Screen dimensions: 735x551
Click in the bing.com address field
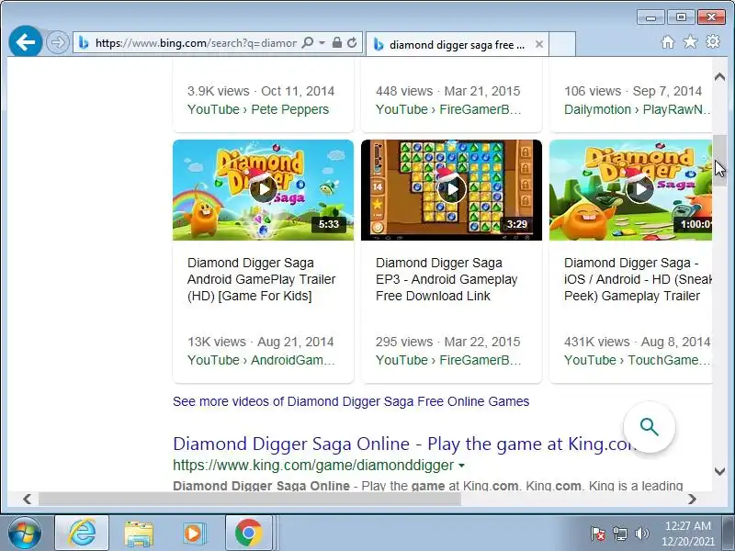point(196,43)
